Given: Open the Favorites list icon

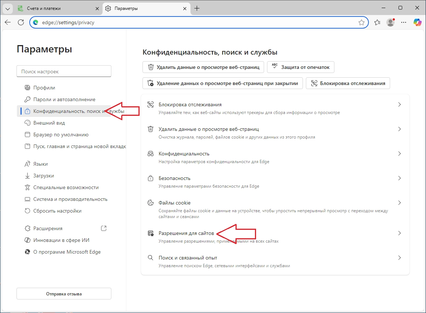Looking at the screenshot, I should (x=377, y=22).
